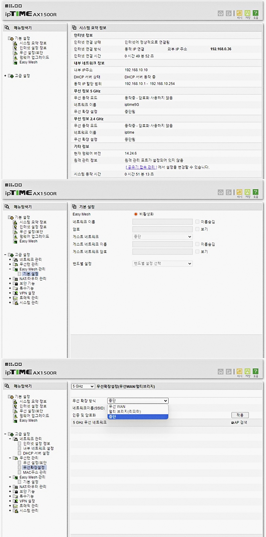Toggle 이름숨김 checkbox in the 네트워크 이름 row
This screenshot has width=266, height=537.
[198, 222]
